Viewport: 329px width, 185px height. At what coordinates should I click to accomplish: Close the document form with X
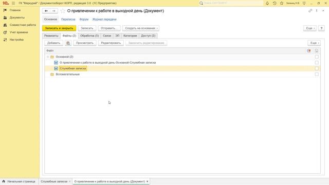[x=323, y=11]
